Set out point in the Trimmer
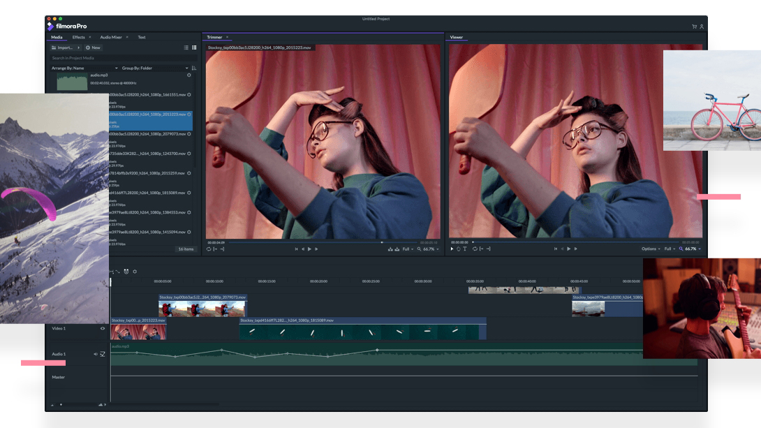 click(222, 249)
